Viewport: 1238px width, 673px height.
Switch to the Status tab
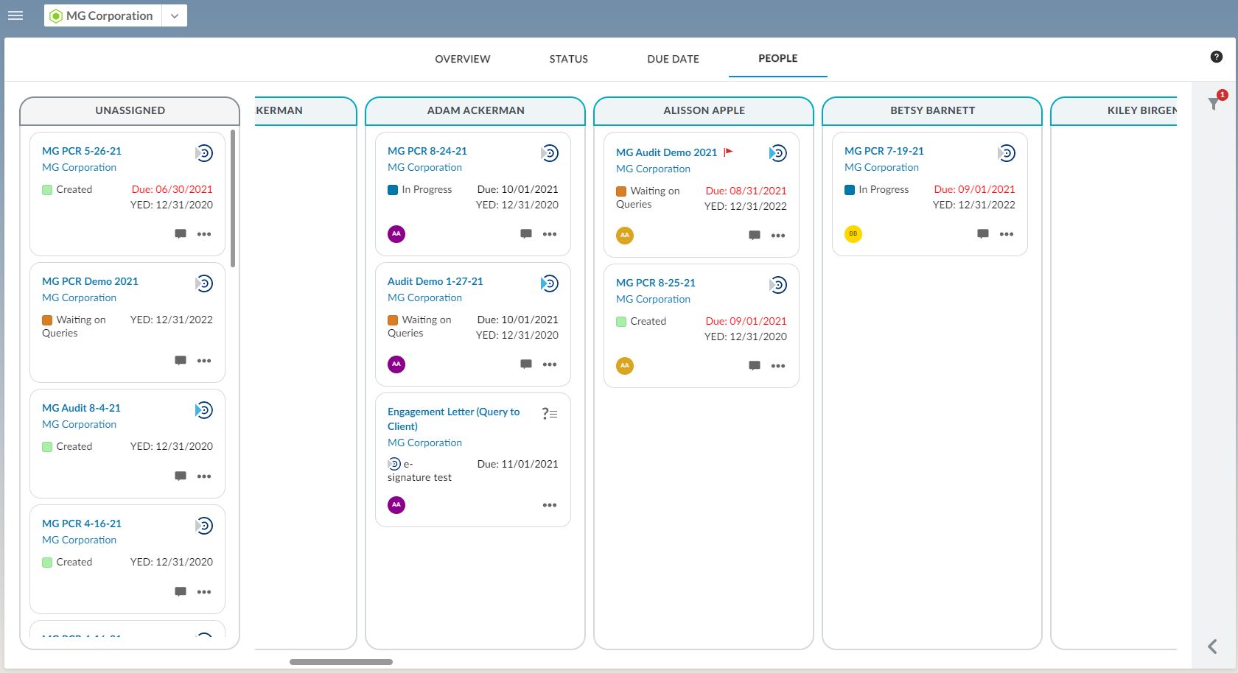point(568,59)
